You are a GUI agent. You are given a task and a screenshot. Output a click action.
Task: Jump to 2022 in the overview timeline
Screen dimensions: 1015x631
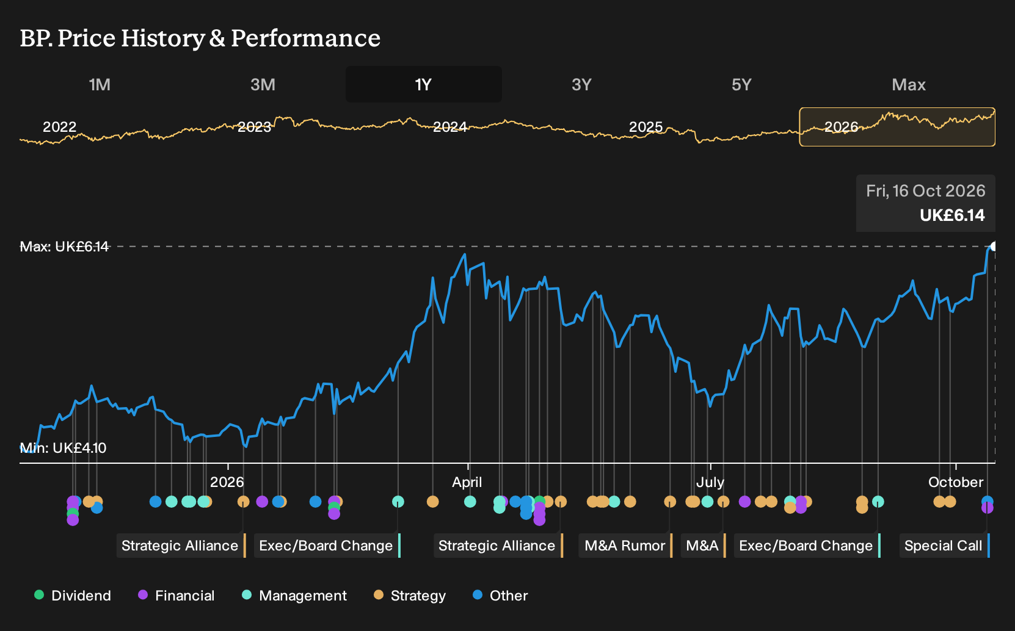click(59, 127)
